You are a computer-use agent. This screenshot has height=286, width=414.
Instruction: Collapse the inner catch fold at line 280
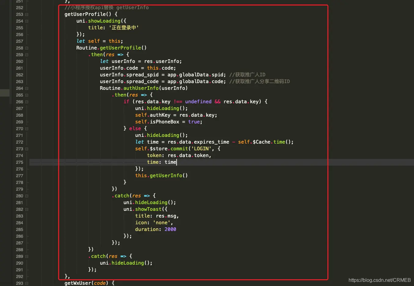click(x=27, y=196)
